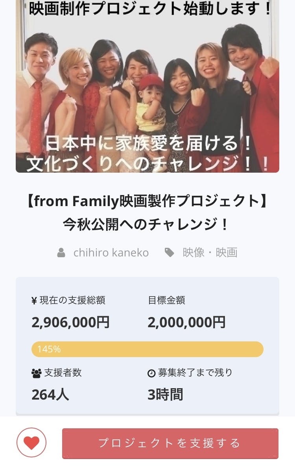The height and width of the screenshot is (470, 295).
Task: Click the 支援者数 label
Action: (x=63, y=373)
